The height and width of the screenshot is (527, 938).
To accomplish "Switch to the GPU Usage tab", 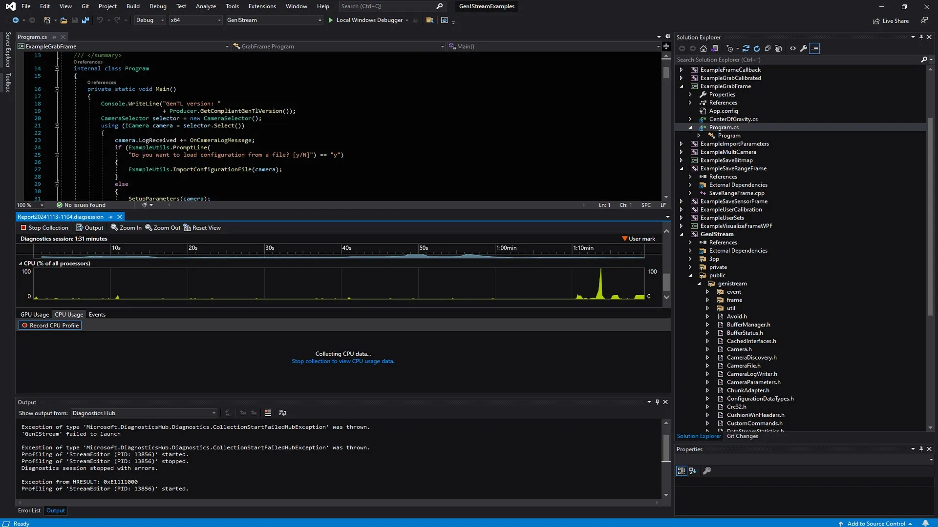I will point(34,315).
